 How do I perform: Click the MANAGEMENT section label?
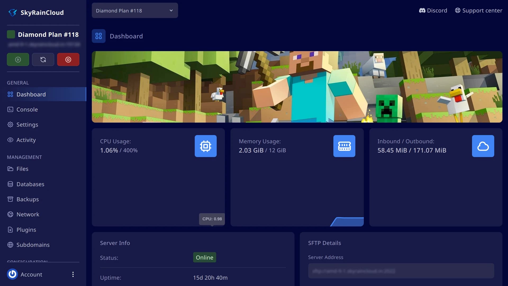(x=24, y=157)
